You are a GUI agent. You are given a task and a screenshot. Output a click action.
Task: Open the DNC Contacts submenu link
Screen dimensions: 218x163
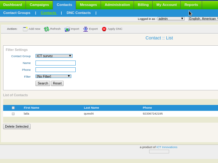(78, 13)
